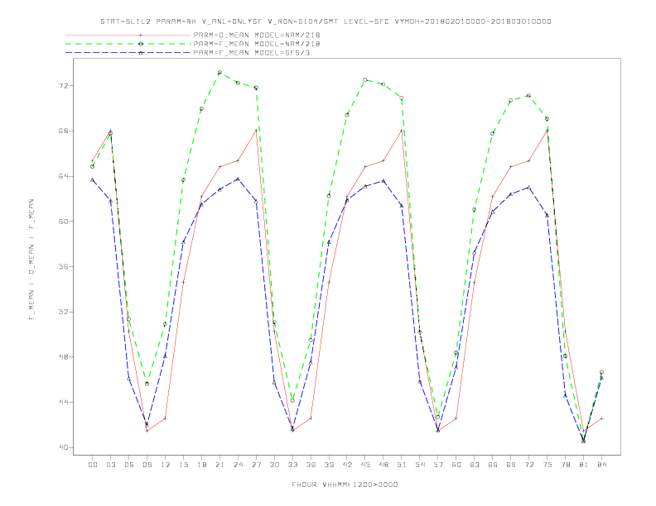
Task: Click x-axis tick label 84
Action: coord(601,465)
